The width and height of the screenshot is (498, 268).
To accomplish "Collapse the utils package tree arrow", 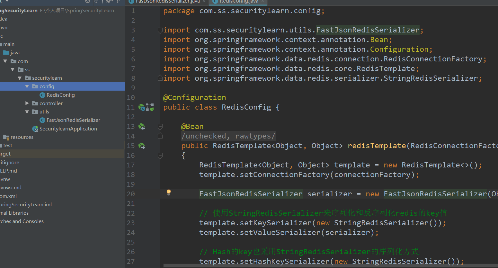I will tap(27, 112).
